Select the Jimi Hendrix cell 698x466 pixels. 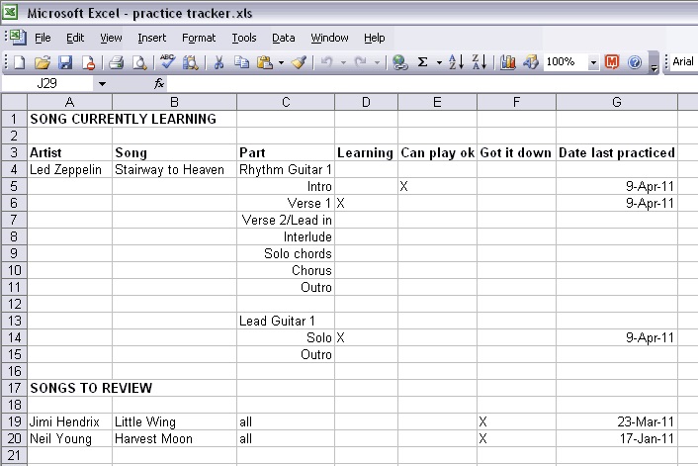70,421
